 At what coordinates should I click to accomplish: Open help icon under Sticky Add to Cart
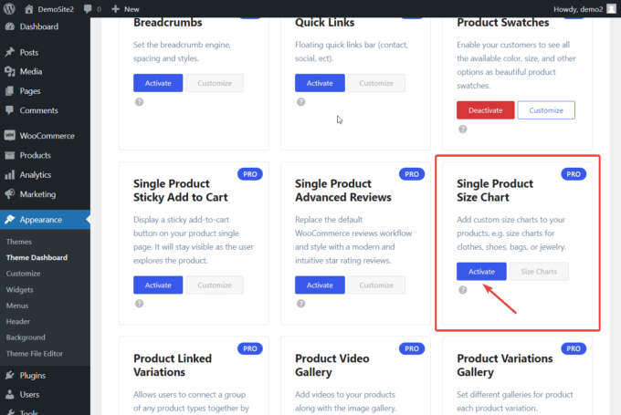click(139, 304)
